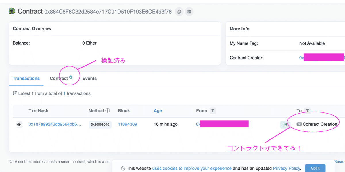Click the IN direction badge
The width and height of the screenshot is (345, 172).
[285, 125]
